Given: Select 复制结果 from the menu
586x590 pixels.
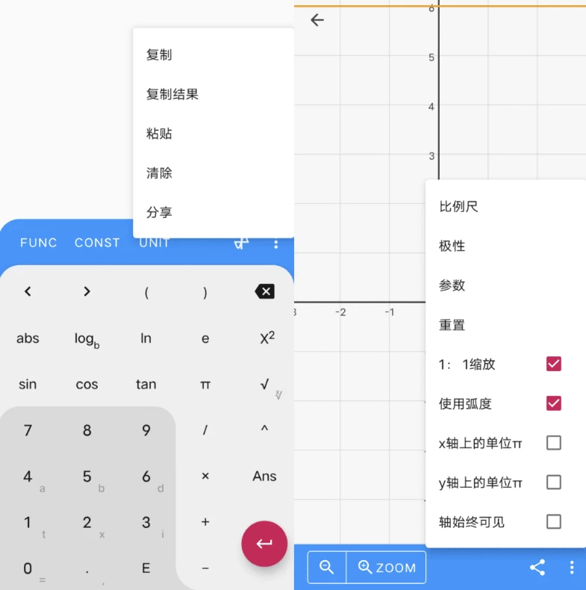Looking at the screenshot, I should click(x=172, y=94).
